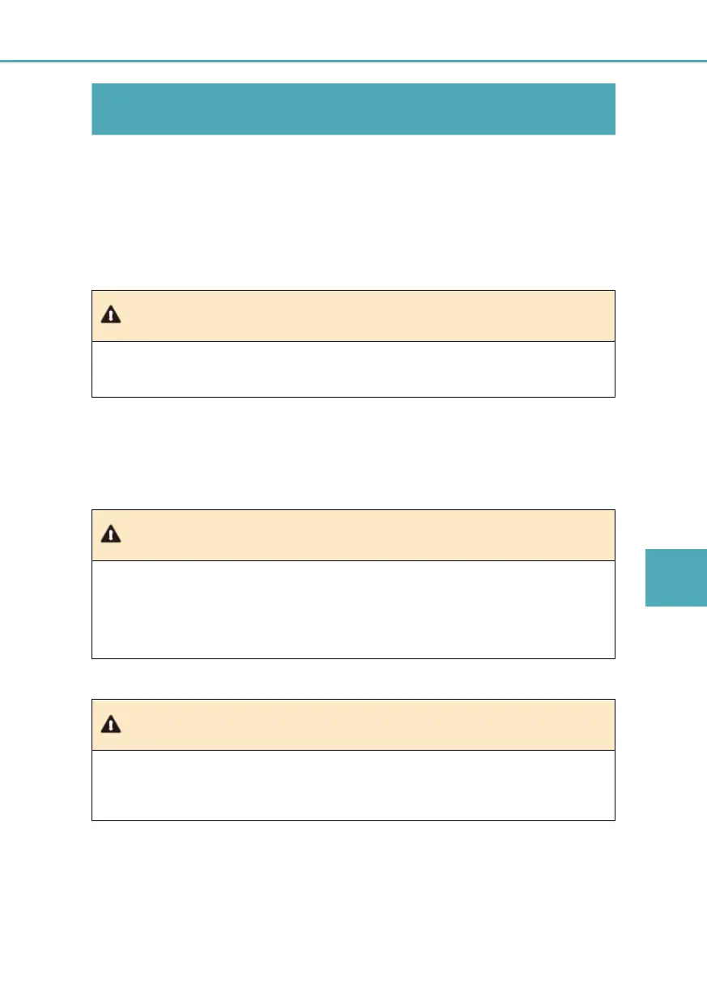Click the blank header margin above teal rule
The image size is (707, 992).
click(x=353, y=29)
